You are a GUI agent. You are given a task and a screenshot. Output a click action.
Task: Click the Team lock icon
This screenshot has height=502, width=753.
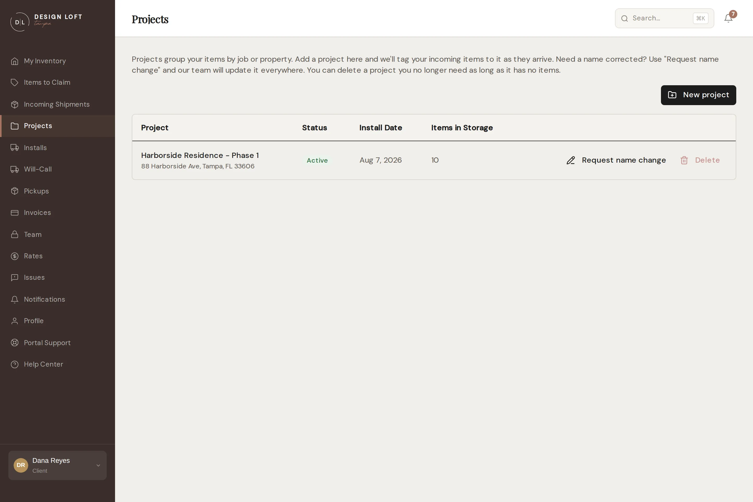pos(14,234)
